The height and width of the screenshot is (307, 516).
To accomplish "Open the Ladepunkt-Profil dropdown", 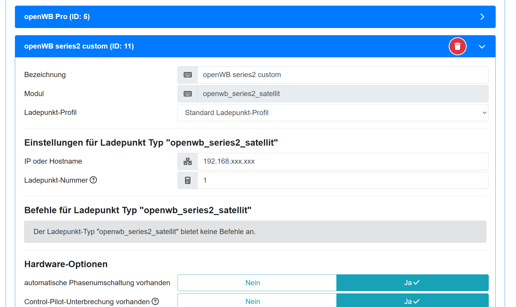I will pyautogui.click(x=333, y=113).
